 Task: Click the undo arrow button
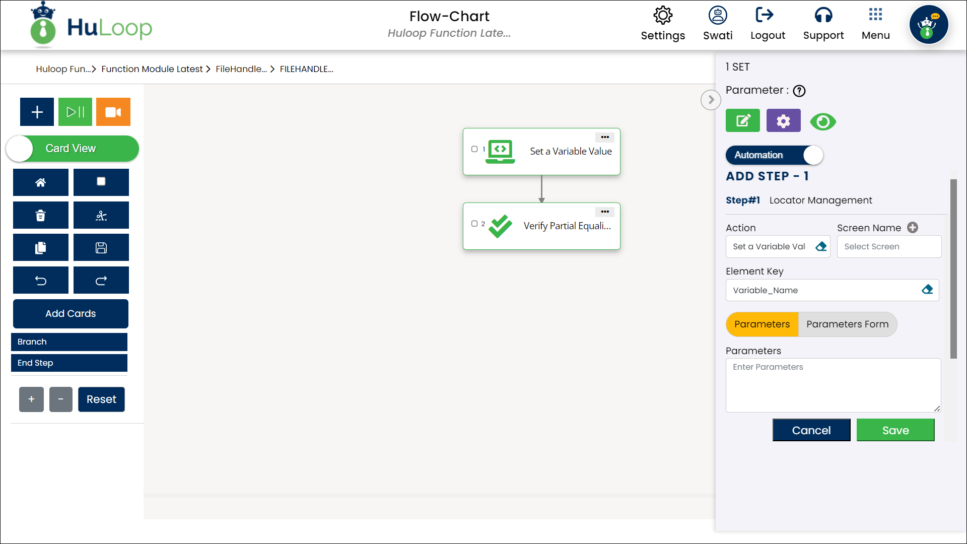[x=41, y=281]
